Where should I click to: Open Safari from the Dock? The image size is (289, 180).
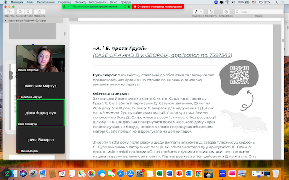click(121, 173)
